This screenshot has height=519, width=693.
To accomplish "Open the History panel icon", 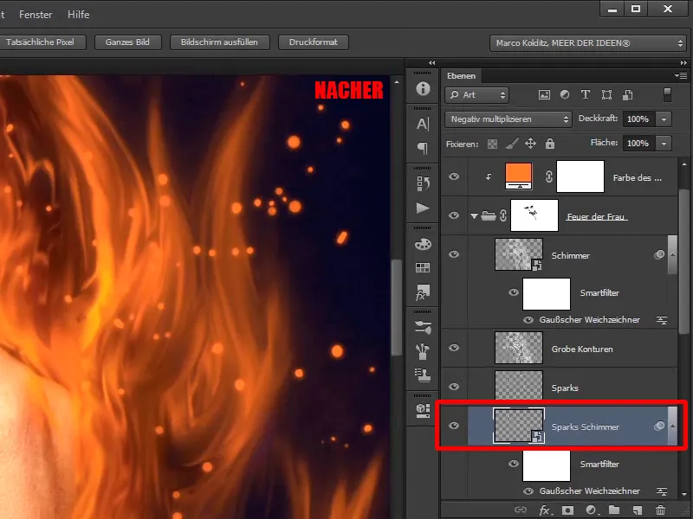I will pyautogui.click(x=423, y=183).
